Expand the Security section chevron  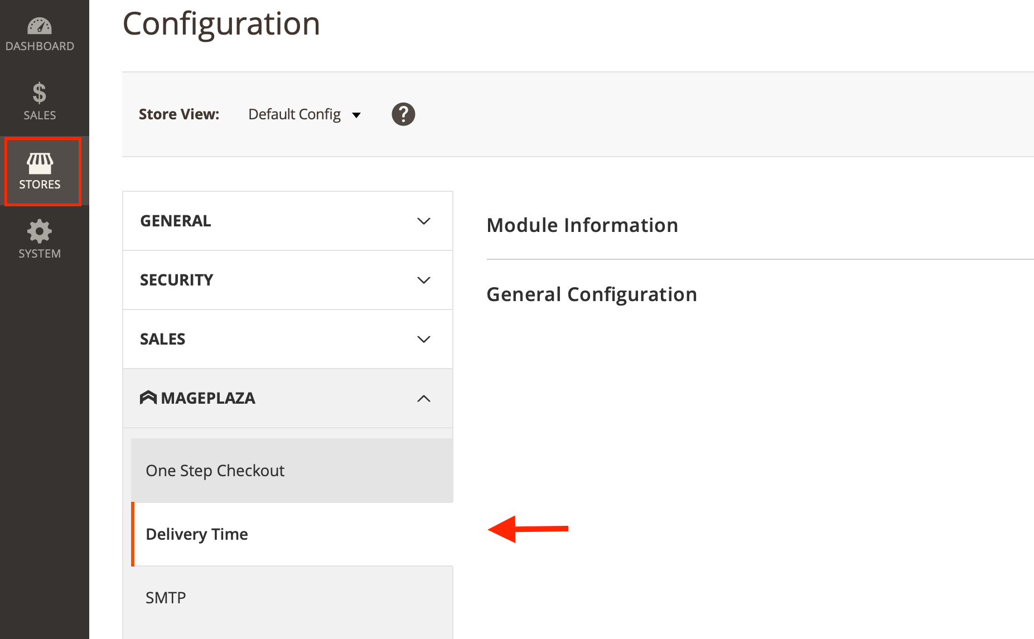[424, 280]
